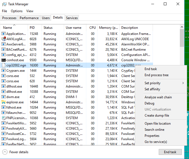Click the FwxAlertWo... process icon
The width and height of the screenshot is (189, 159).
pos(4,123)
